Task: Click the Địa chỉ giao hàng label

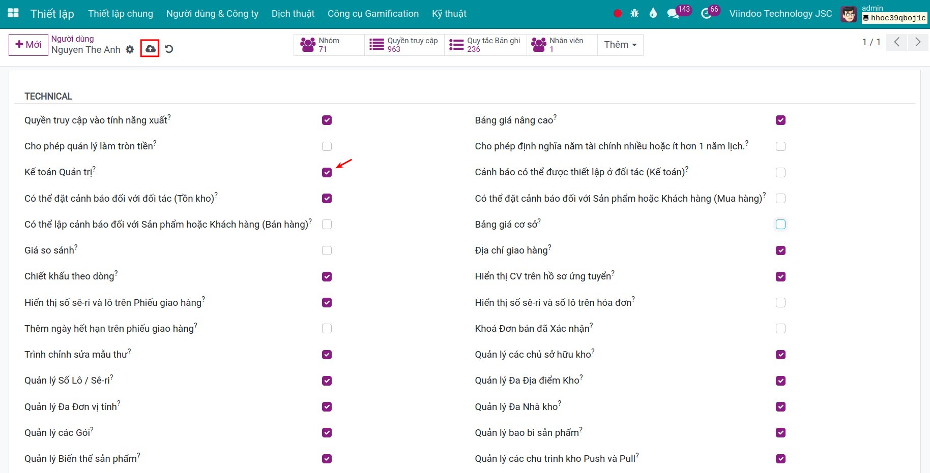Action: [x=511, y=250]
